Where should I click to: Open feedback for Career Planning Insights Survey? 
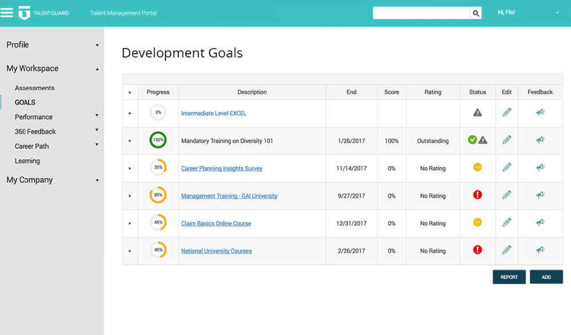coord(540,168)
